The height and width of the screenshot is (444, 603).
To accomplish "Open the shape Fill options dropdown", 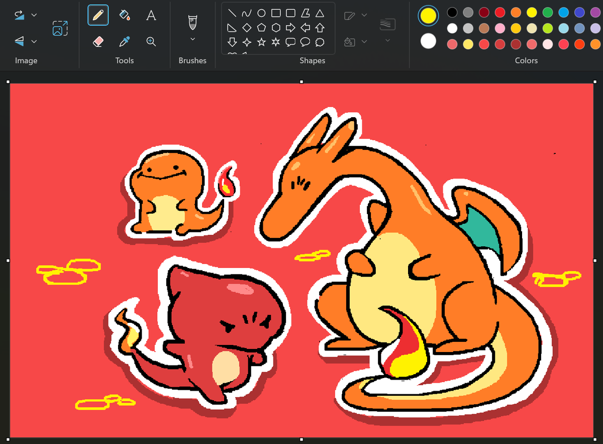I will pos(364,42).
